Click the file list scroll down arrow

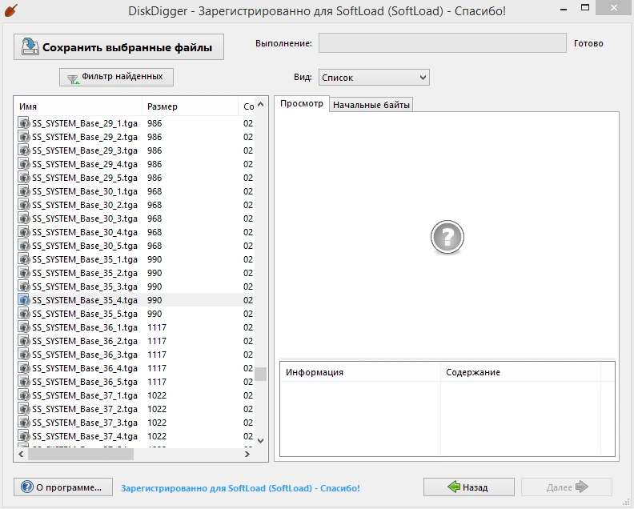[261, 441]
